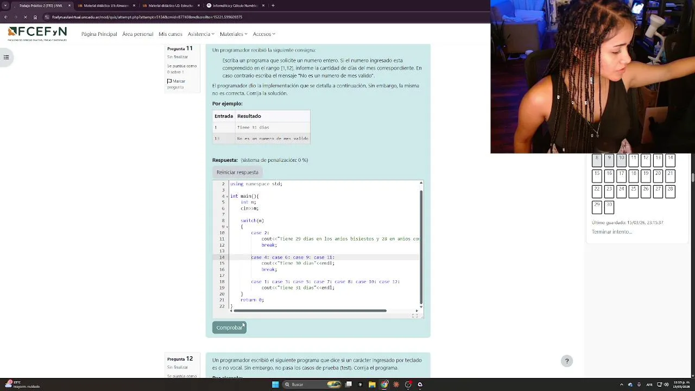Go back with browser back arrow
The image size is (695, 391).
pyautogui.click(x=6, y=17)
